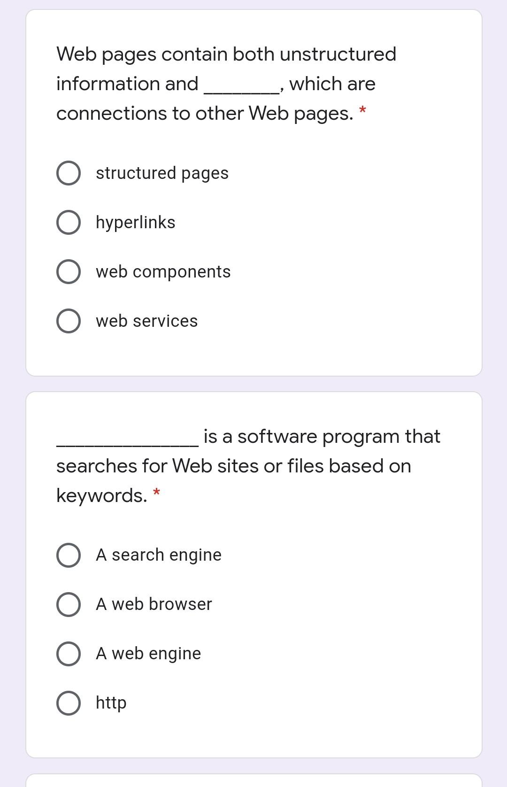Click the "structured pages" option label
Image resolution: width=507 pixels, height=787 pixels.
(162, 173)
